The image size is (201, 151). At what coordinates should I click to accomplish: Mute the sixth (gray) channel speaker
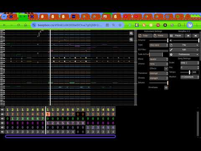click(x=3, y=132)
